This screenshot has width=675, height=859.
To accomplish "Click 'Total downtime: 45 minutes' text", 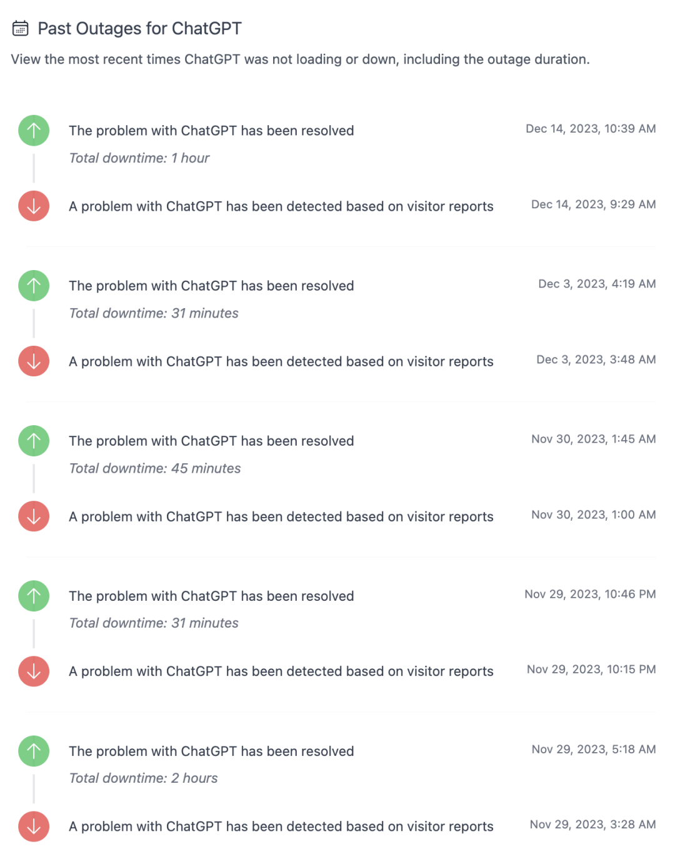I will click(x=155, y=468).
